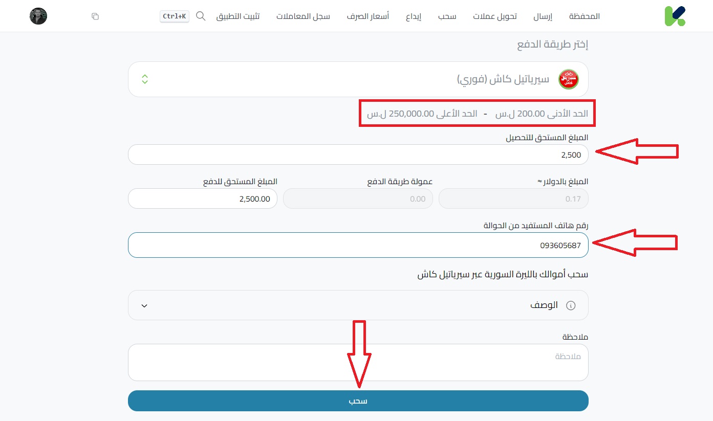Open سحب withdraw in navigation bar
The height and width of the screenshot is (421, 713).
447,16
